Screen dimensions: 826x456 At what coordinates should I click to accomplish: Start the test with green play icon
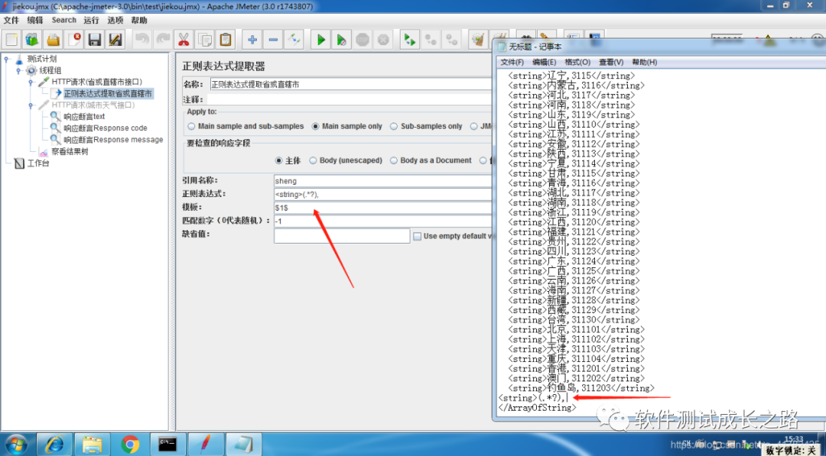(x=320, y=40)
